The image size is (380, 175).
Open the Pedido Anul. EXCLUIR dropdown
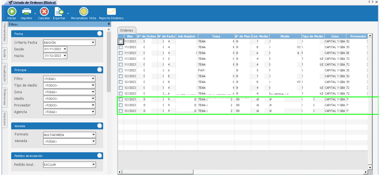click(x=94, y=165)
